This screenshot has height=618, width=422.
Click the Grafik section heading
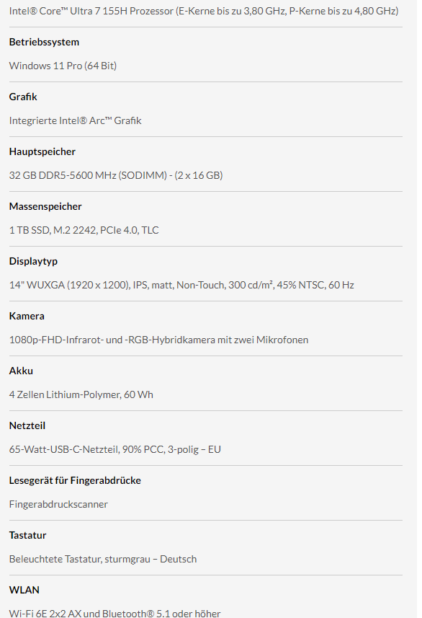click(x=23, y=97)
